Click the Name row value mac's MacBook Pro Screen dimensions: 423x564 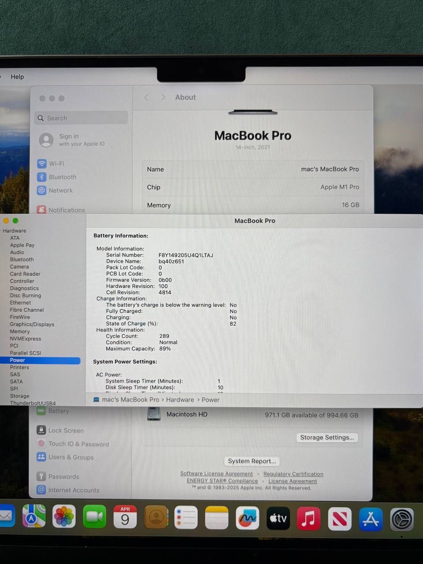coord(330,169)
